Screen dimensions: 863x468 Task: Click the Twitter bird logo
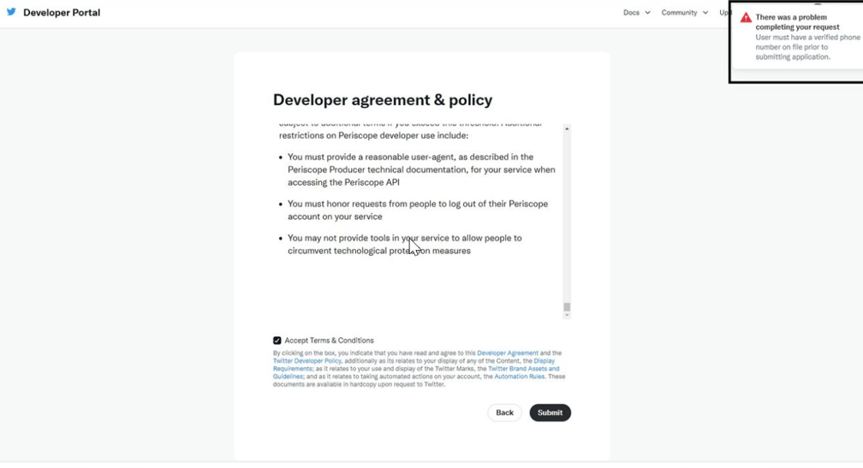tap(11, 11)
